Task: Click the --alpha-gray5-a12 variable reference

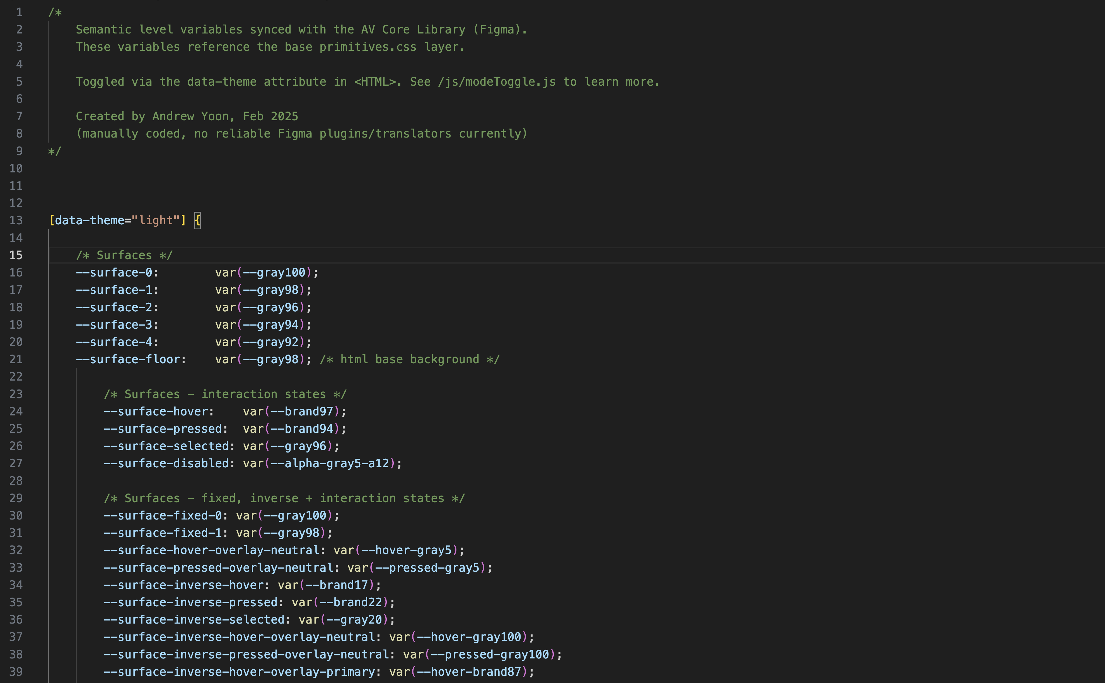Action: tap(330, 463)
